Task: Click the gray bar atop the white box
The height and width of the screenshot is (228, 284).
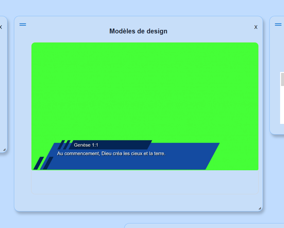Action: [282, 79]
